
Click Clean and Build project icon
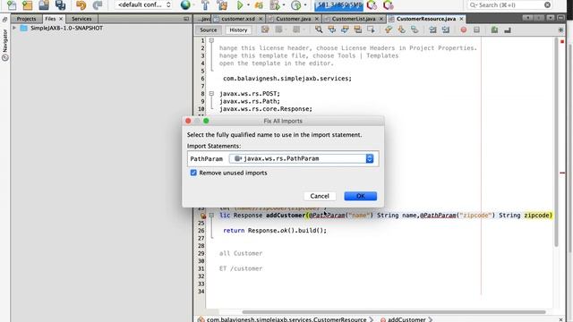coord(222,5)
